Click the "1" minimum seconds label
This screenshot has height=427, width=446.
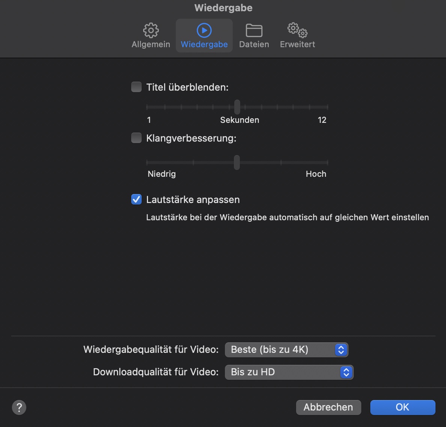click(x=149, y=120)
